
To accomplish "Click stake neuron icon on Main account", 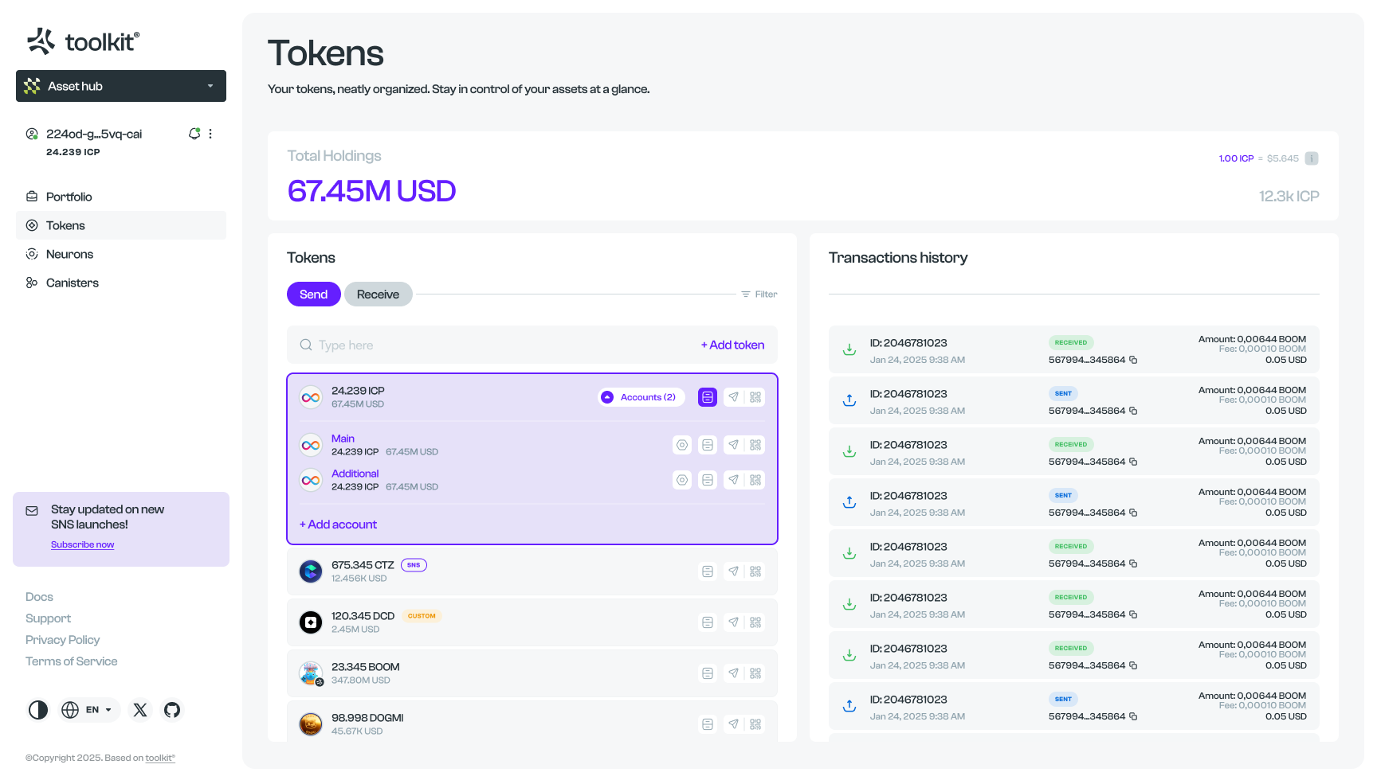I will 682,445.
